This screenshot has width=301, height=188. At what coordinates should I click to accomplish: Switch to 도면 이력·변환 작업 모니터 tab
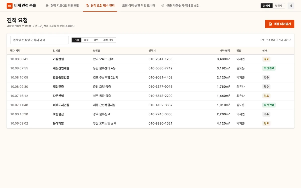(x=138, y=6)
